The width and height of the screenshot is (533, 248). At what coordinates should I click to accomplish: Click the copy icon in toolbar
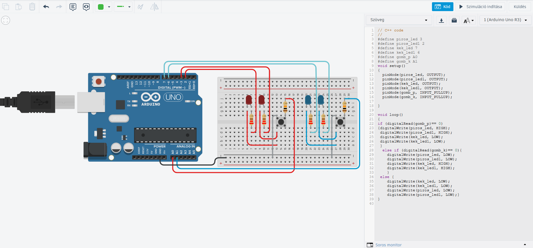(x=6, y=7)
